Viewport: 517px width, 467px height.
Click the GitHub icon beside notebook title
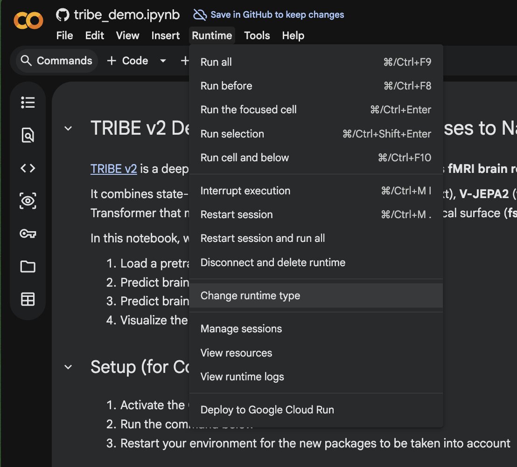63,15
